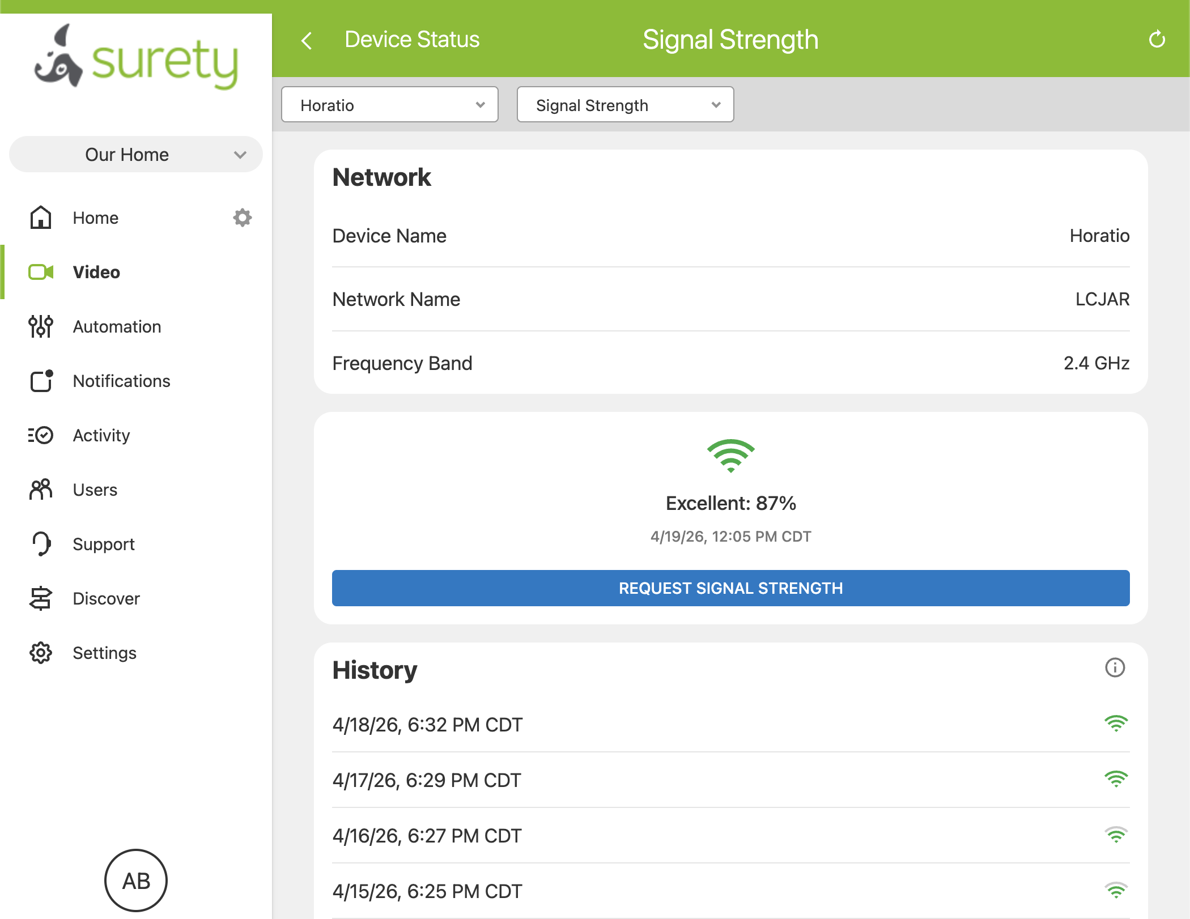Image resolution: width=1190 pixels, height=919 pixels.
Task: Open the Users page
Action: click(x=95, y=490)
